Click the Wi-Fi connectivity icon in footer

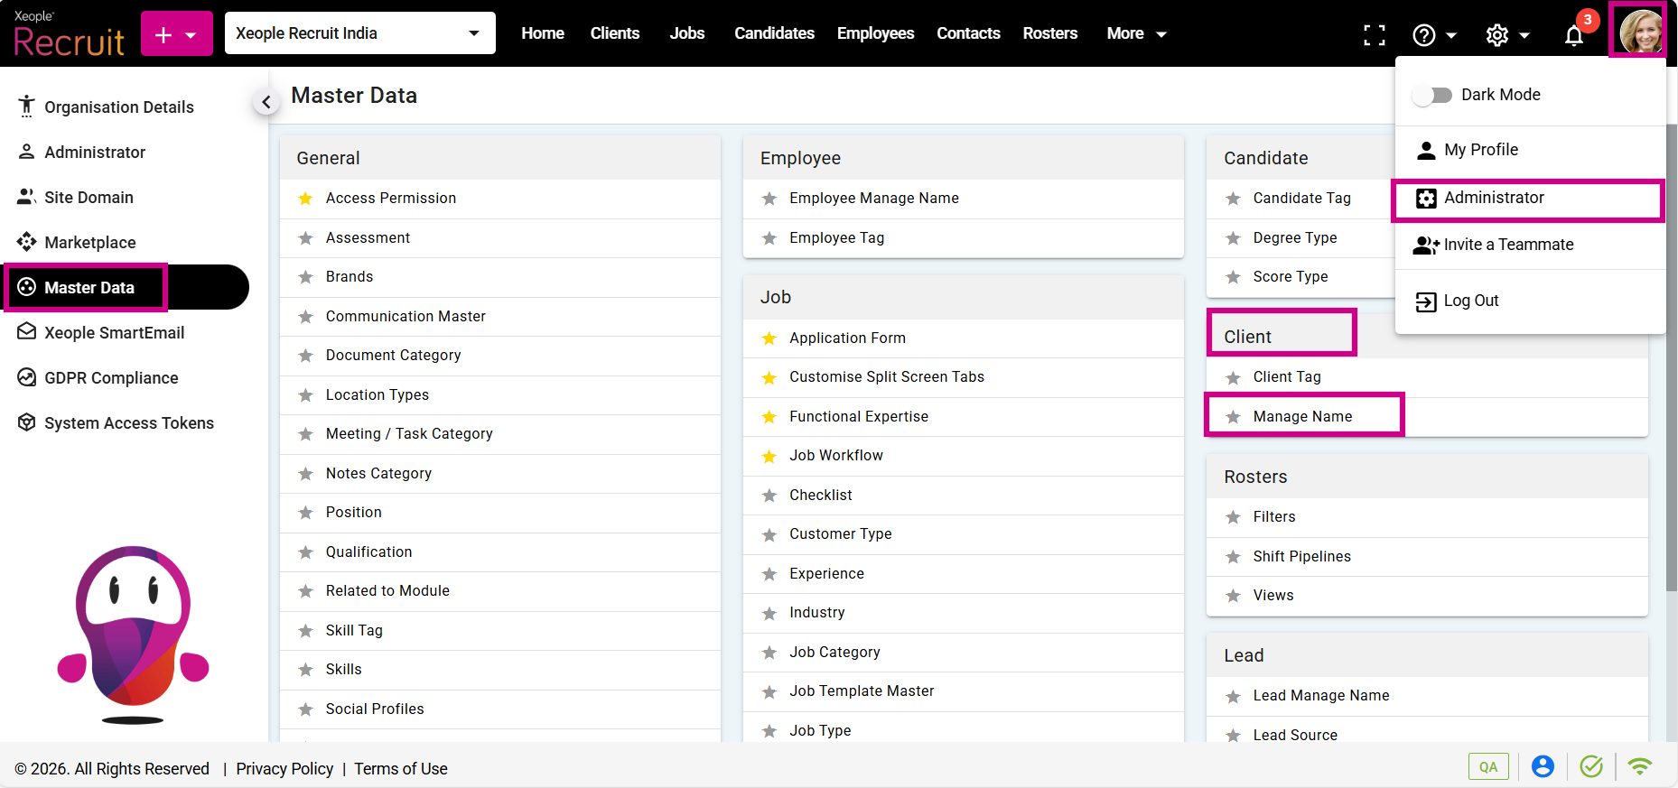point(1639,766)
